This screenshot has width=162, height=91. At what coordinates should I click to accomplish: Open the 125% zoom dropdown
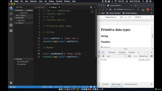coord(138,17)
